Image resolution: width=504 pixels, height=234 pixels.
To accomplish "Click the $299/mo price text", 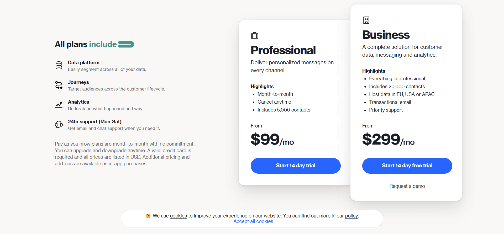I will point(388,139).
